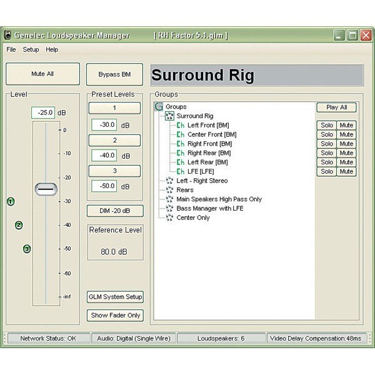The image size is (375, 375).
Task: Apply preset level 3
Action: [x=114, y=171]
